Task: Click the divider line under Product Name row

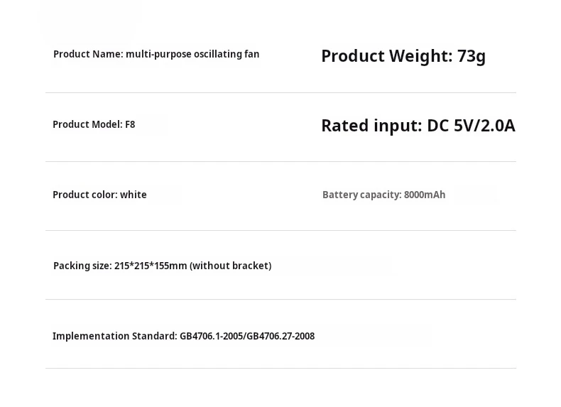Action: 280,92
